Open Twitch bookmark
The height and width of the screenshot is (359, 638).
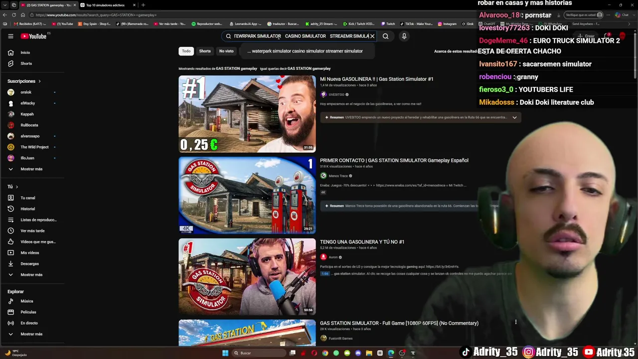click(x=388, y=24)
